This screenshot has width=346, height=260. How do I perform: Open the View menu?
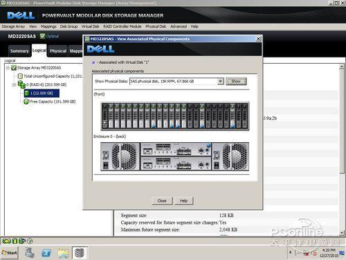[x=33, y=26]
